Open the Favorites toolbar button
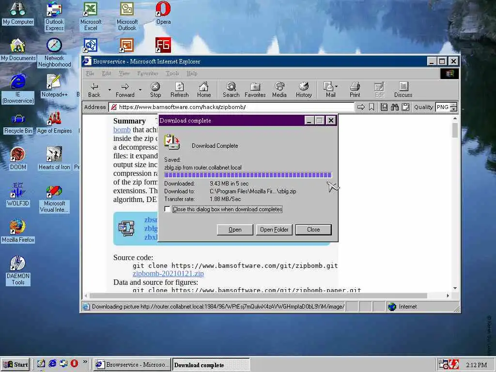The height and width of the screenshot is (372, 496). [255, 90]
